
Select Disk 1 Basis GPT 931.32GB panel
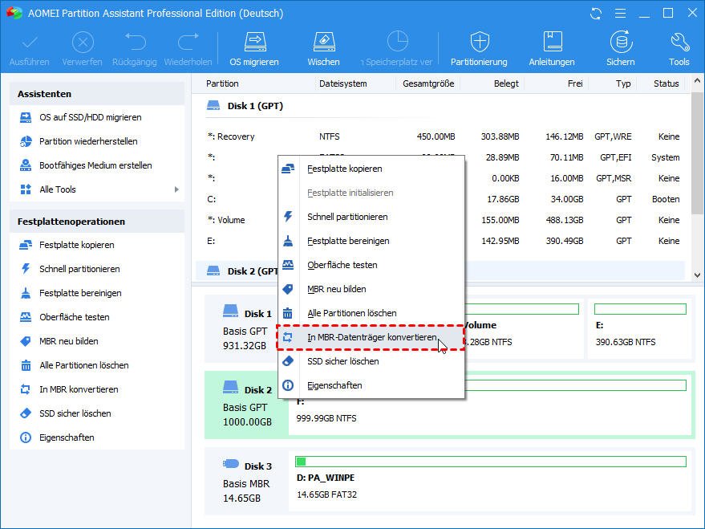tap(247, 329)
